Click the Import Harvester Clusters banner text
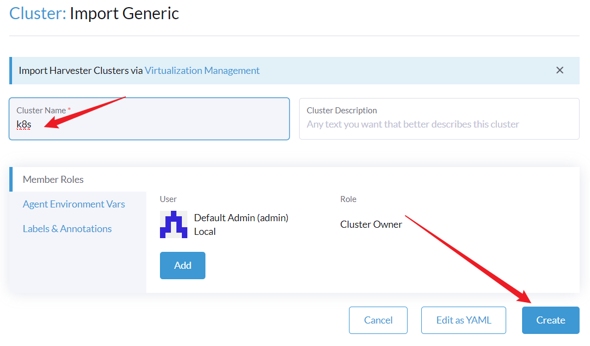 (81, 70)
